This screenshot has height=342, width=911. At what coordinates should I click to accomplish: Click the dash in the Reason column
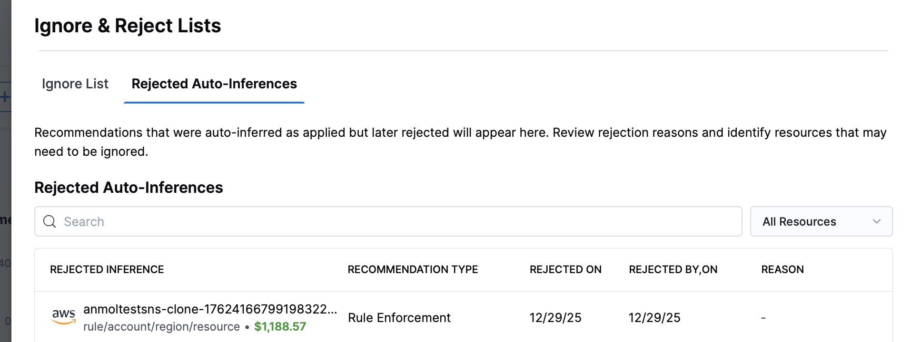tap(763, 318)
